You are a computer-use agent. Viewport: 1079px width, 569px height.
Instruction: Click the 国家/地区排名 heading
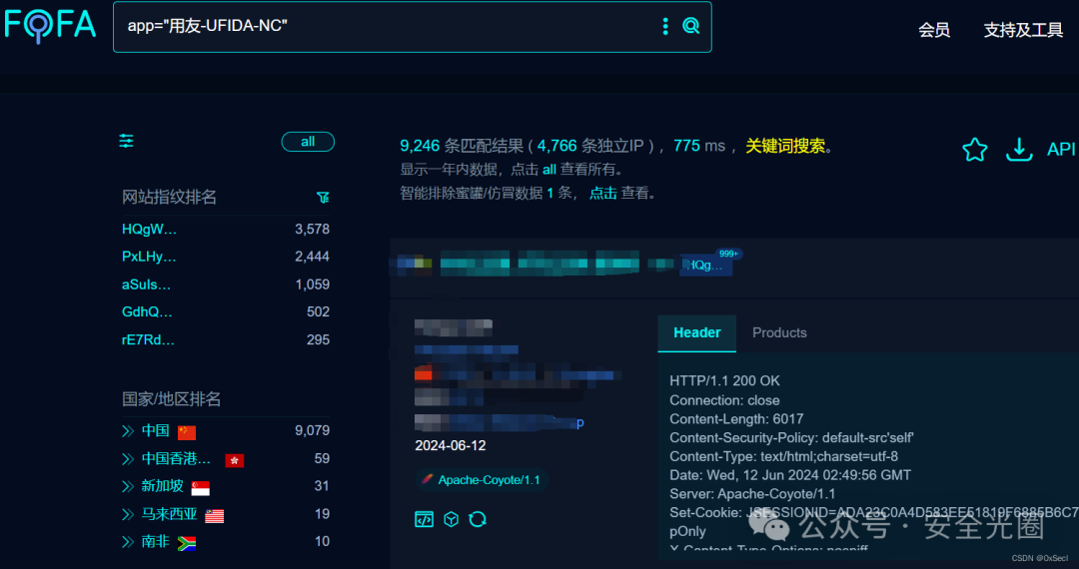pos(172,399)
